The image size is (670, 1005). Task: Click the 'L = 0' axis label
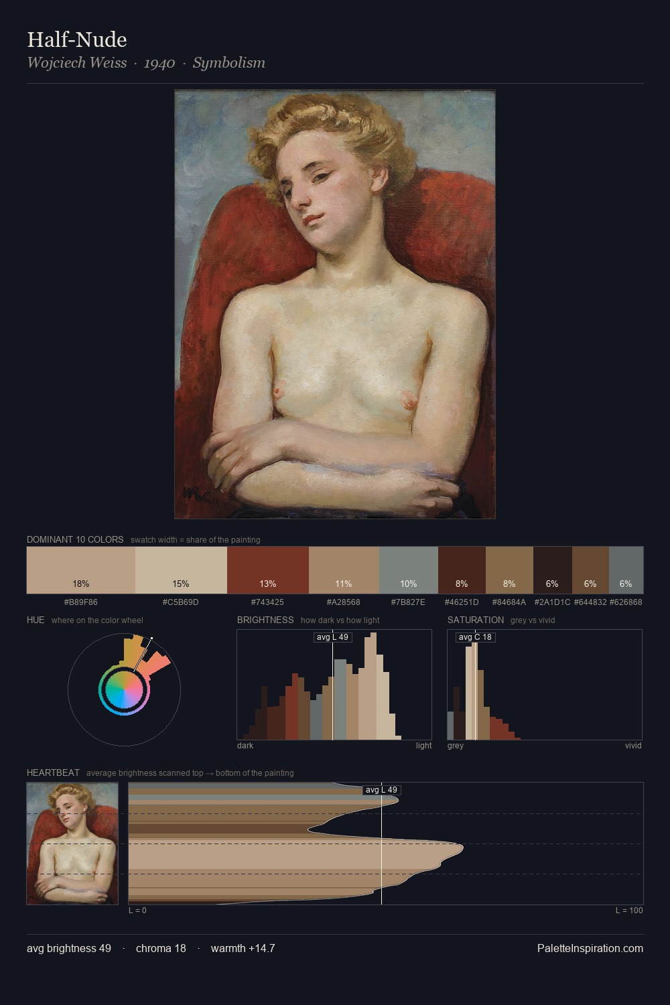pyautogui.click(x=137, y=911)
